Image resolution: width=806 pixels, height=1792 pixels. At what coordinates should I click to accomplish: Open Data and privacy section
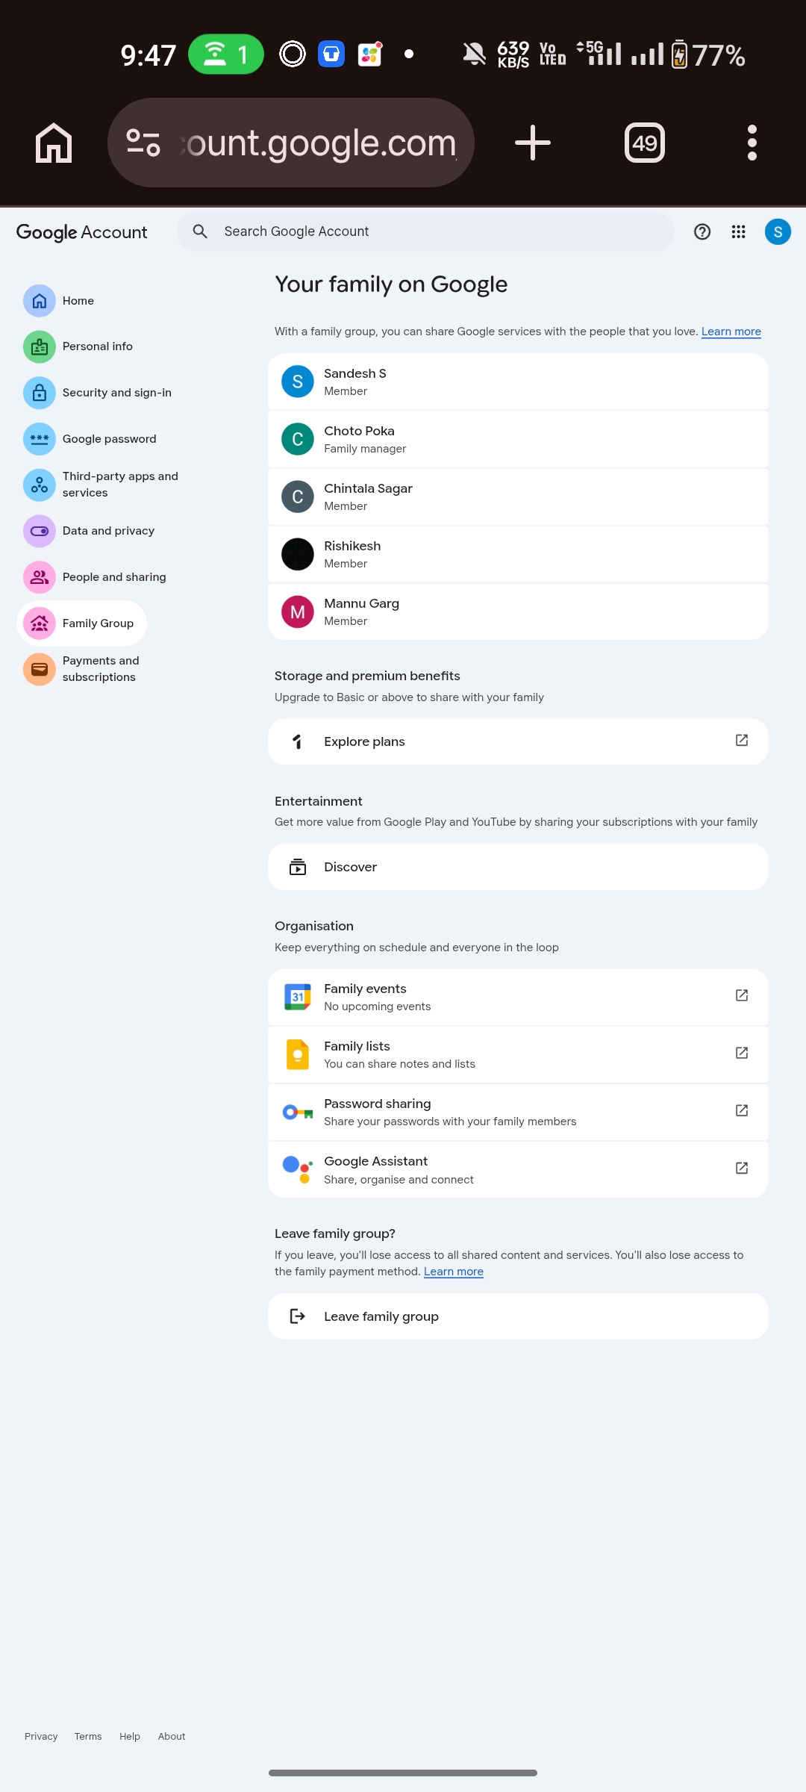click(108, 531)
